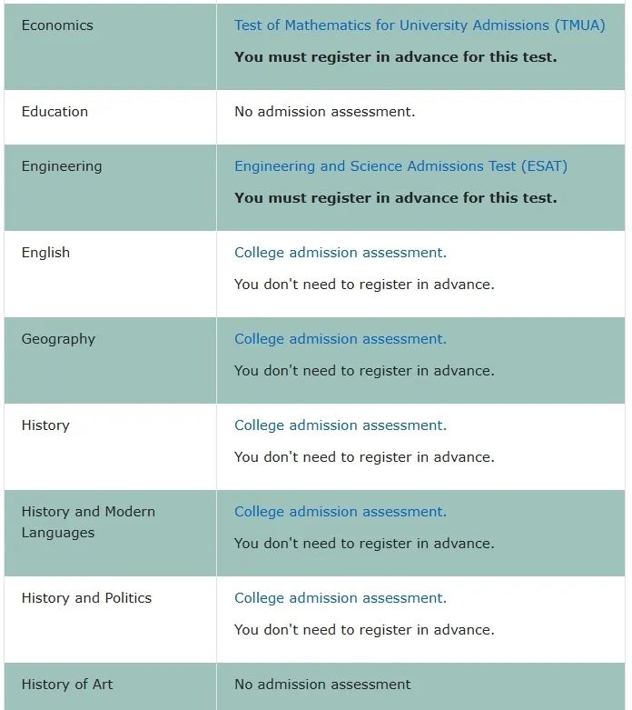Click the History and Politics course name
The width and height of the screenshot is (632, 710).
pos(86,598)
